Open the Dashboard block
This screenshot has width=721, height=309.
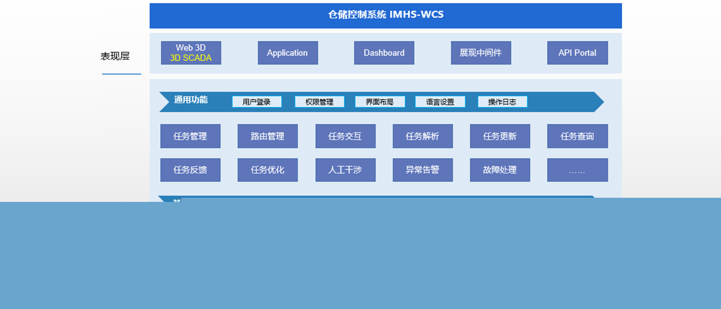(384, 53)
